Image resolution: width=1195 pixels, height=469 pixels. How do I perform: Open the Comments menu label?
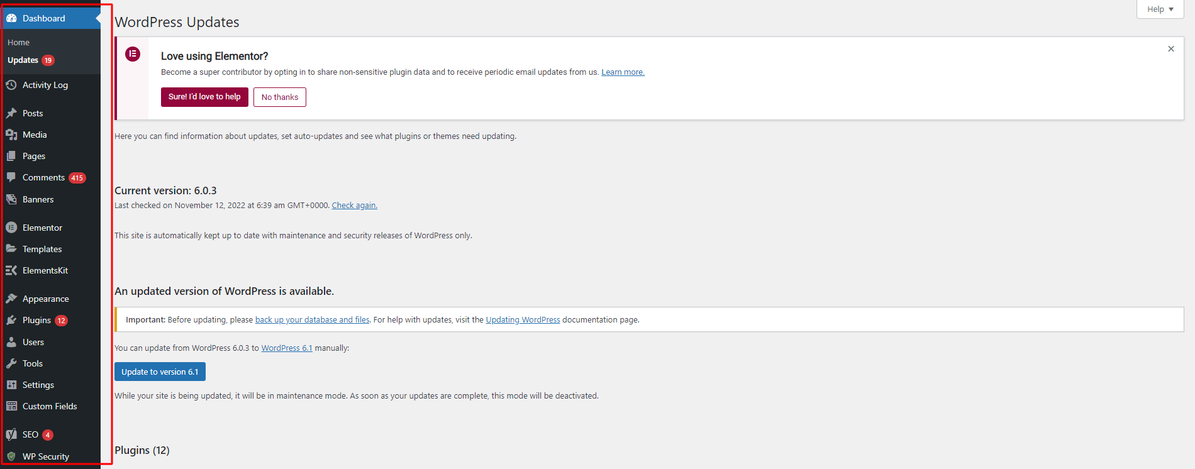pyautogui.click(x=43, y=177)
